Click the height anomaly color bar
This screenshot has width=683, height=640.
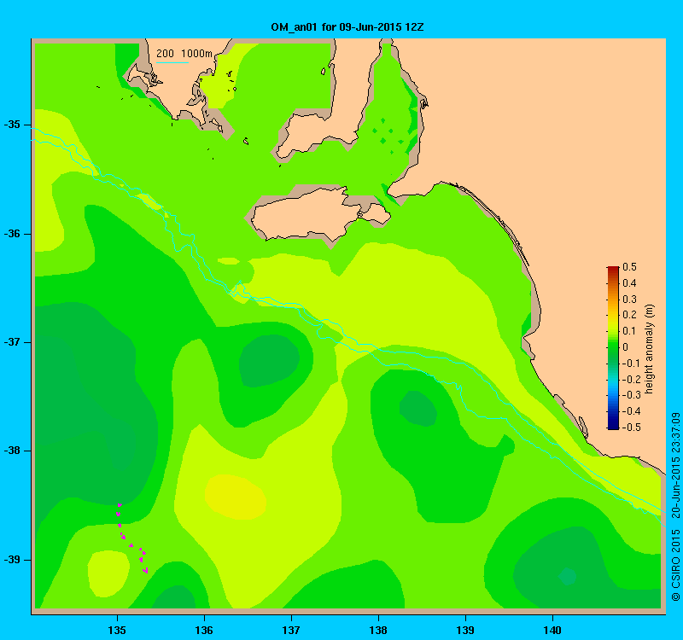[x=613, y=348]
